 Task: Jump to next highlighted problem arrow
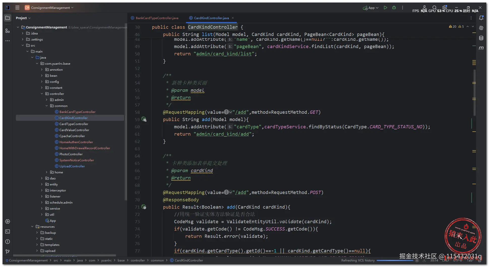click(x=473, y=26)
